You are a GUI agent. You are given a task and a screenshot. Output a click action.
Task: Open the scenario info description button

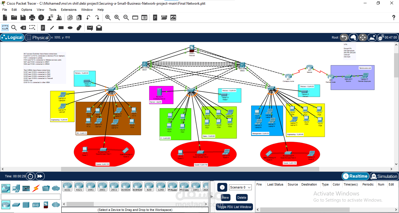coord(222,187)
